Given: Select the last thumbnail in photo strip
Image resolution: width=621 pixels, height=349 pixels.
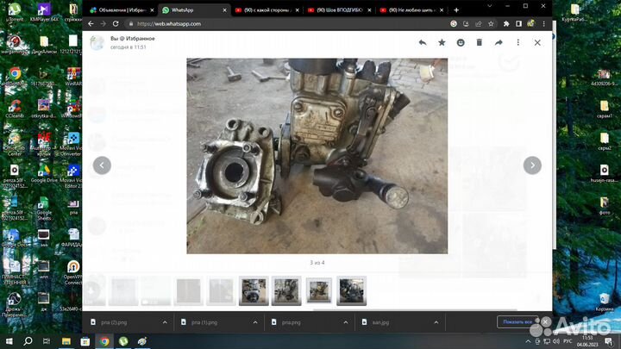Looking at the screenshot, I should (x=351, y=290).
